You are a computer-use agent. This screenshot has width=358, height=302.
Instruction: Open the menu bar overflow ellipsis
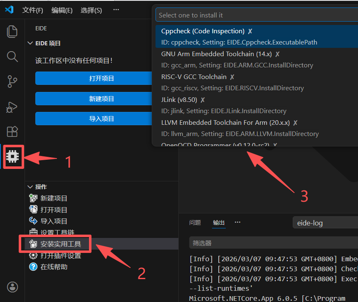click(116, 10)
